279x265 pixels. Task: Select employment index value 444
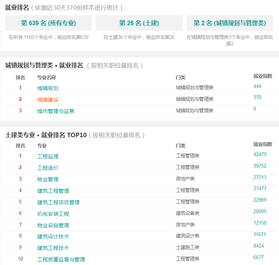click(257, 86)
